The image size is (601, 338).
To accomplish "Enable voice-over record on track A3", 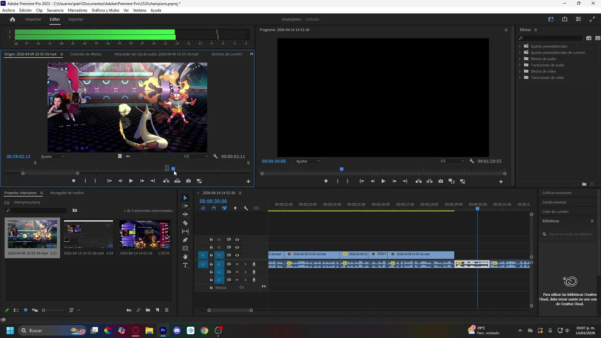I will [x=254, y=280].
